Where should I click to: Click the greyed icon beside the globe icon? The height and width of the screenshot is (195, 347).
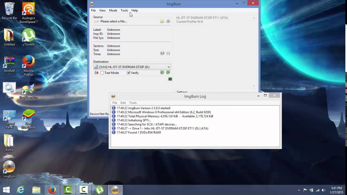point(168,54)
